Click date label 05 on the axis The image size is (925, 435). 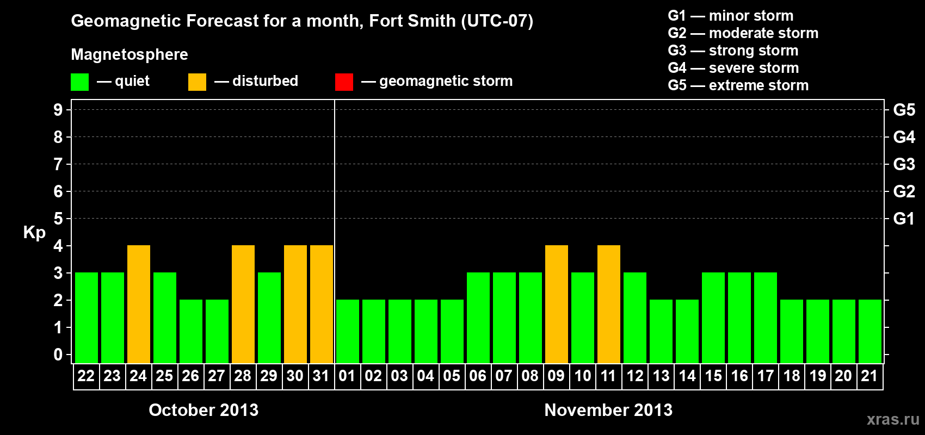452,376
